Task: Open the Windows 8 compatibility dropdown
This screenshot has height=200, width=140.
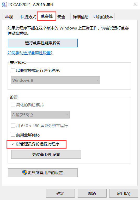Action: [56, 80]
